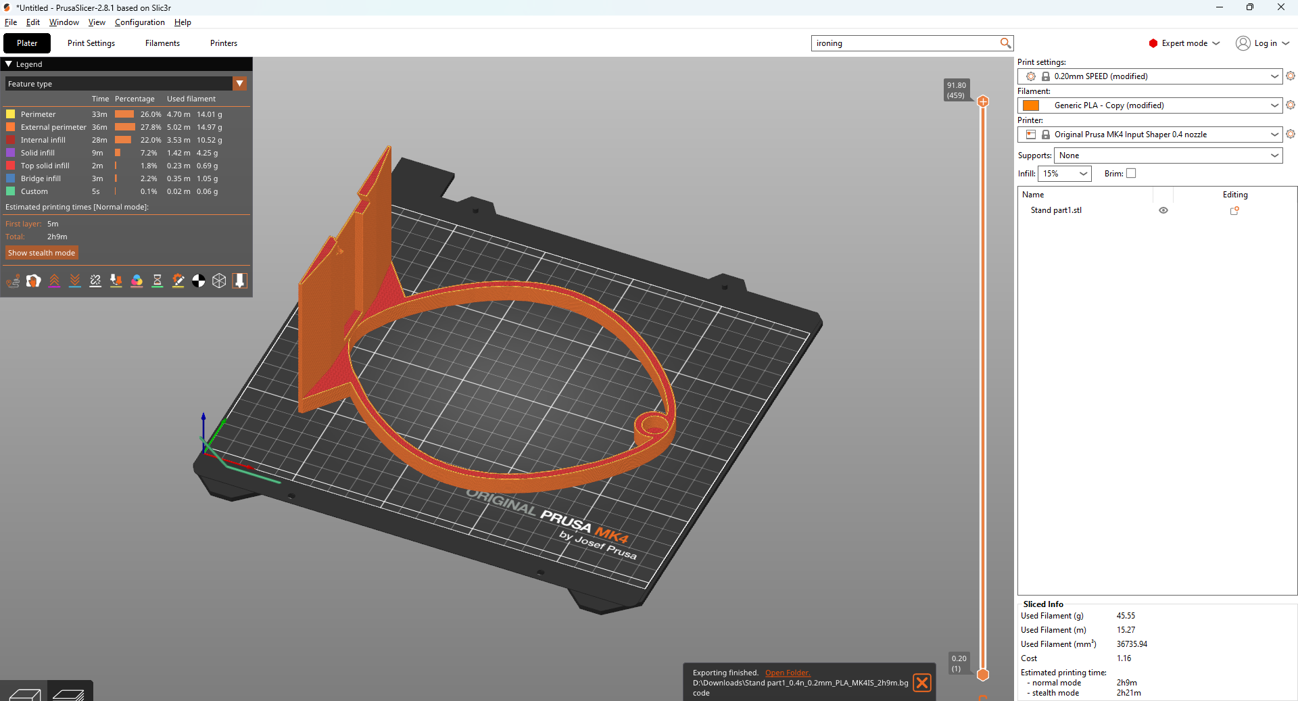Open Filament preset dropdown
The height and width of the screenshot is (701, 1298).
(x=1274, y=105)
